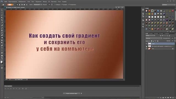Viewport: 176px width, 99px height.
Task: Toggle the Инверсия checkbox
Action: tap(55, 5)
